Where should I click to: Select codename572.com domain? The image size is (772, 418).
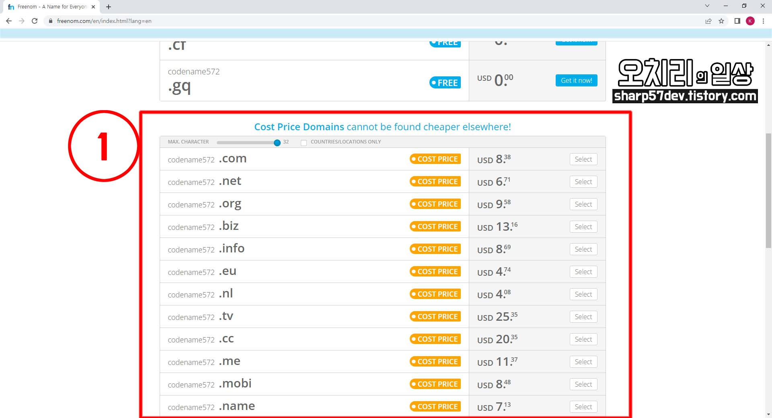583,159
